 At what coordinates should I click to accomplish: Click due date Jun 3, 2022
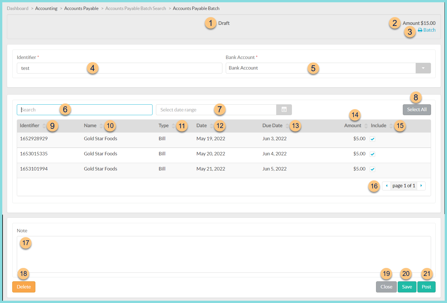pyautogui.click(x=275, y=139)
